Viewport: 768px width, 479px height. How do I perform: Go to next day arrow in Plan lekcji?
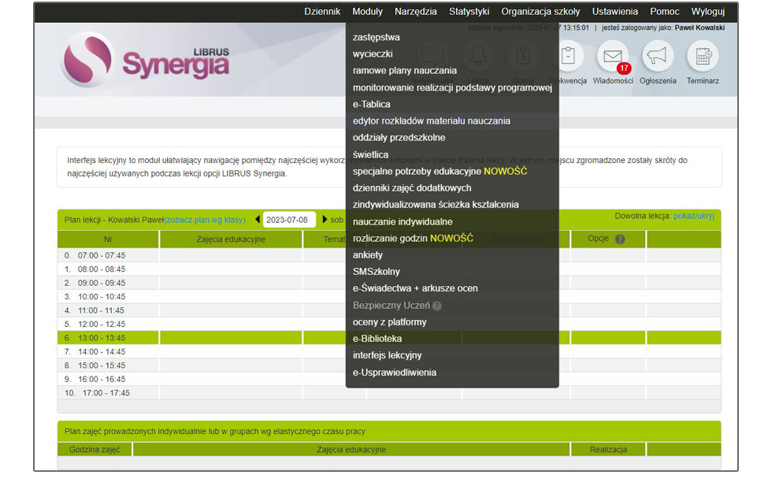pyautogui.click(x=325, y=220)
